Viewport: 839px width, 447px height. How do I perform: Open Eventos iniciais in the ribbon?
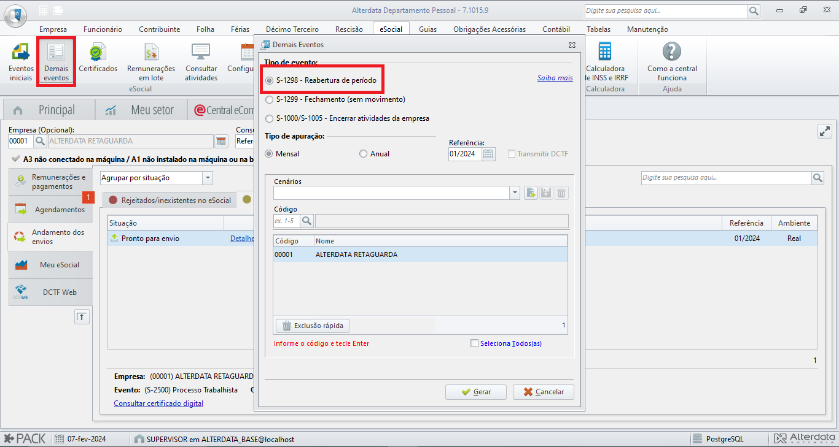click(x=21, y=62)
